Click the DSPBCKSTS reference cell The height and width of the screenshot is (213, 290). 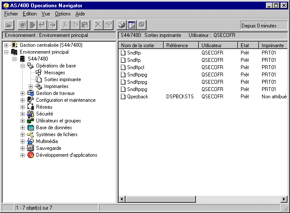click(x=180, y=97)
